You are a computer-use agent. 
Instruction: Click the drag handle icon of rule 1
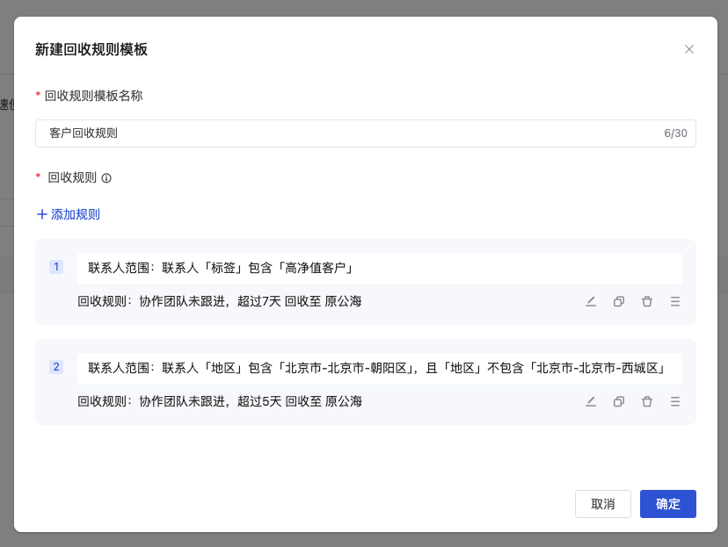pos(675,302)
